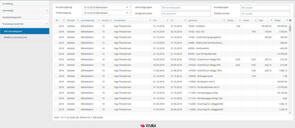This screenshot has width=295, height=128.
Task: Click the Ansattgrupper input field
Action: 265,7
